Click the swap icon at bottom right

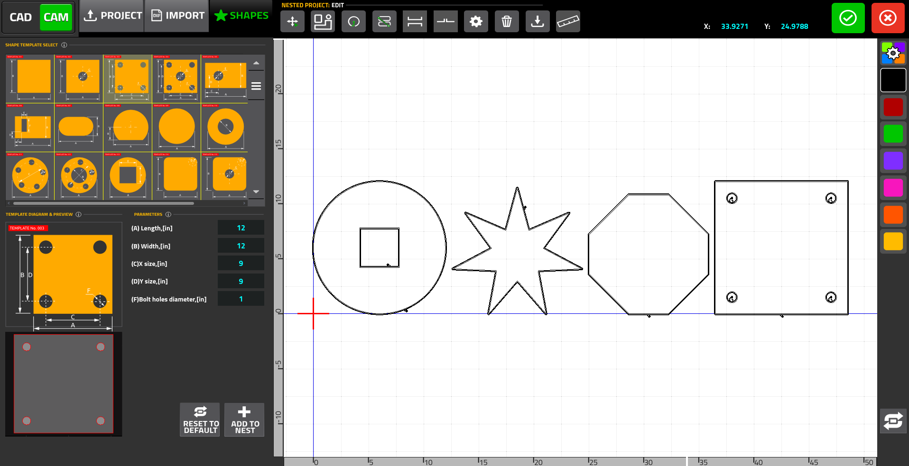coord(893,421)
